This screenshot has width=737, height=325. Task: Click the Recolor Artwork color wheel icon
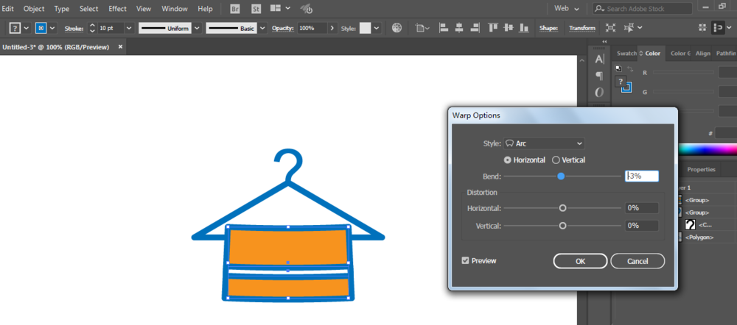pos(397,28)
